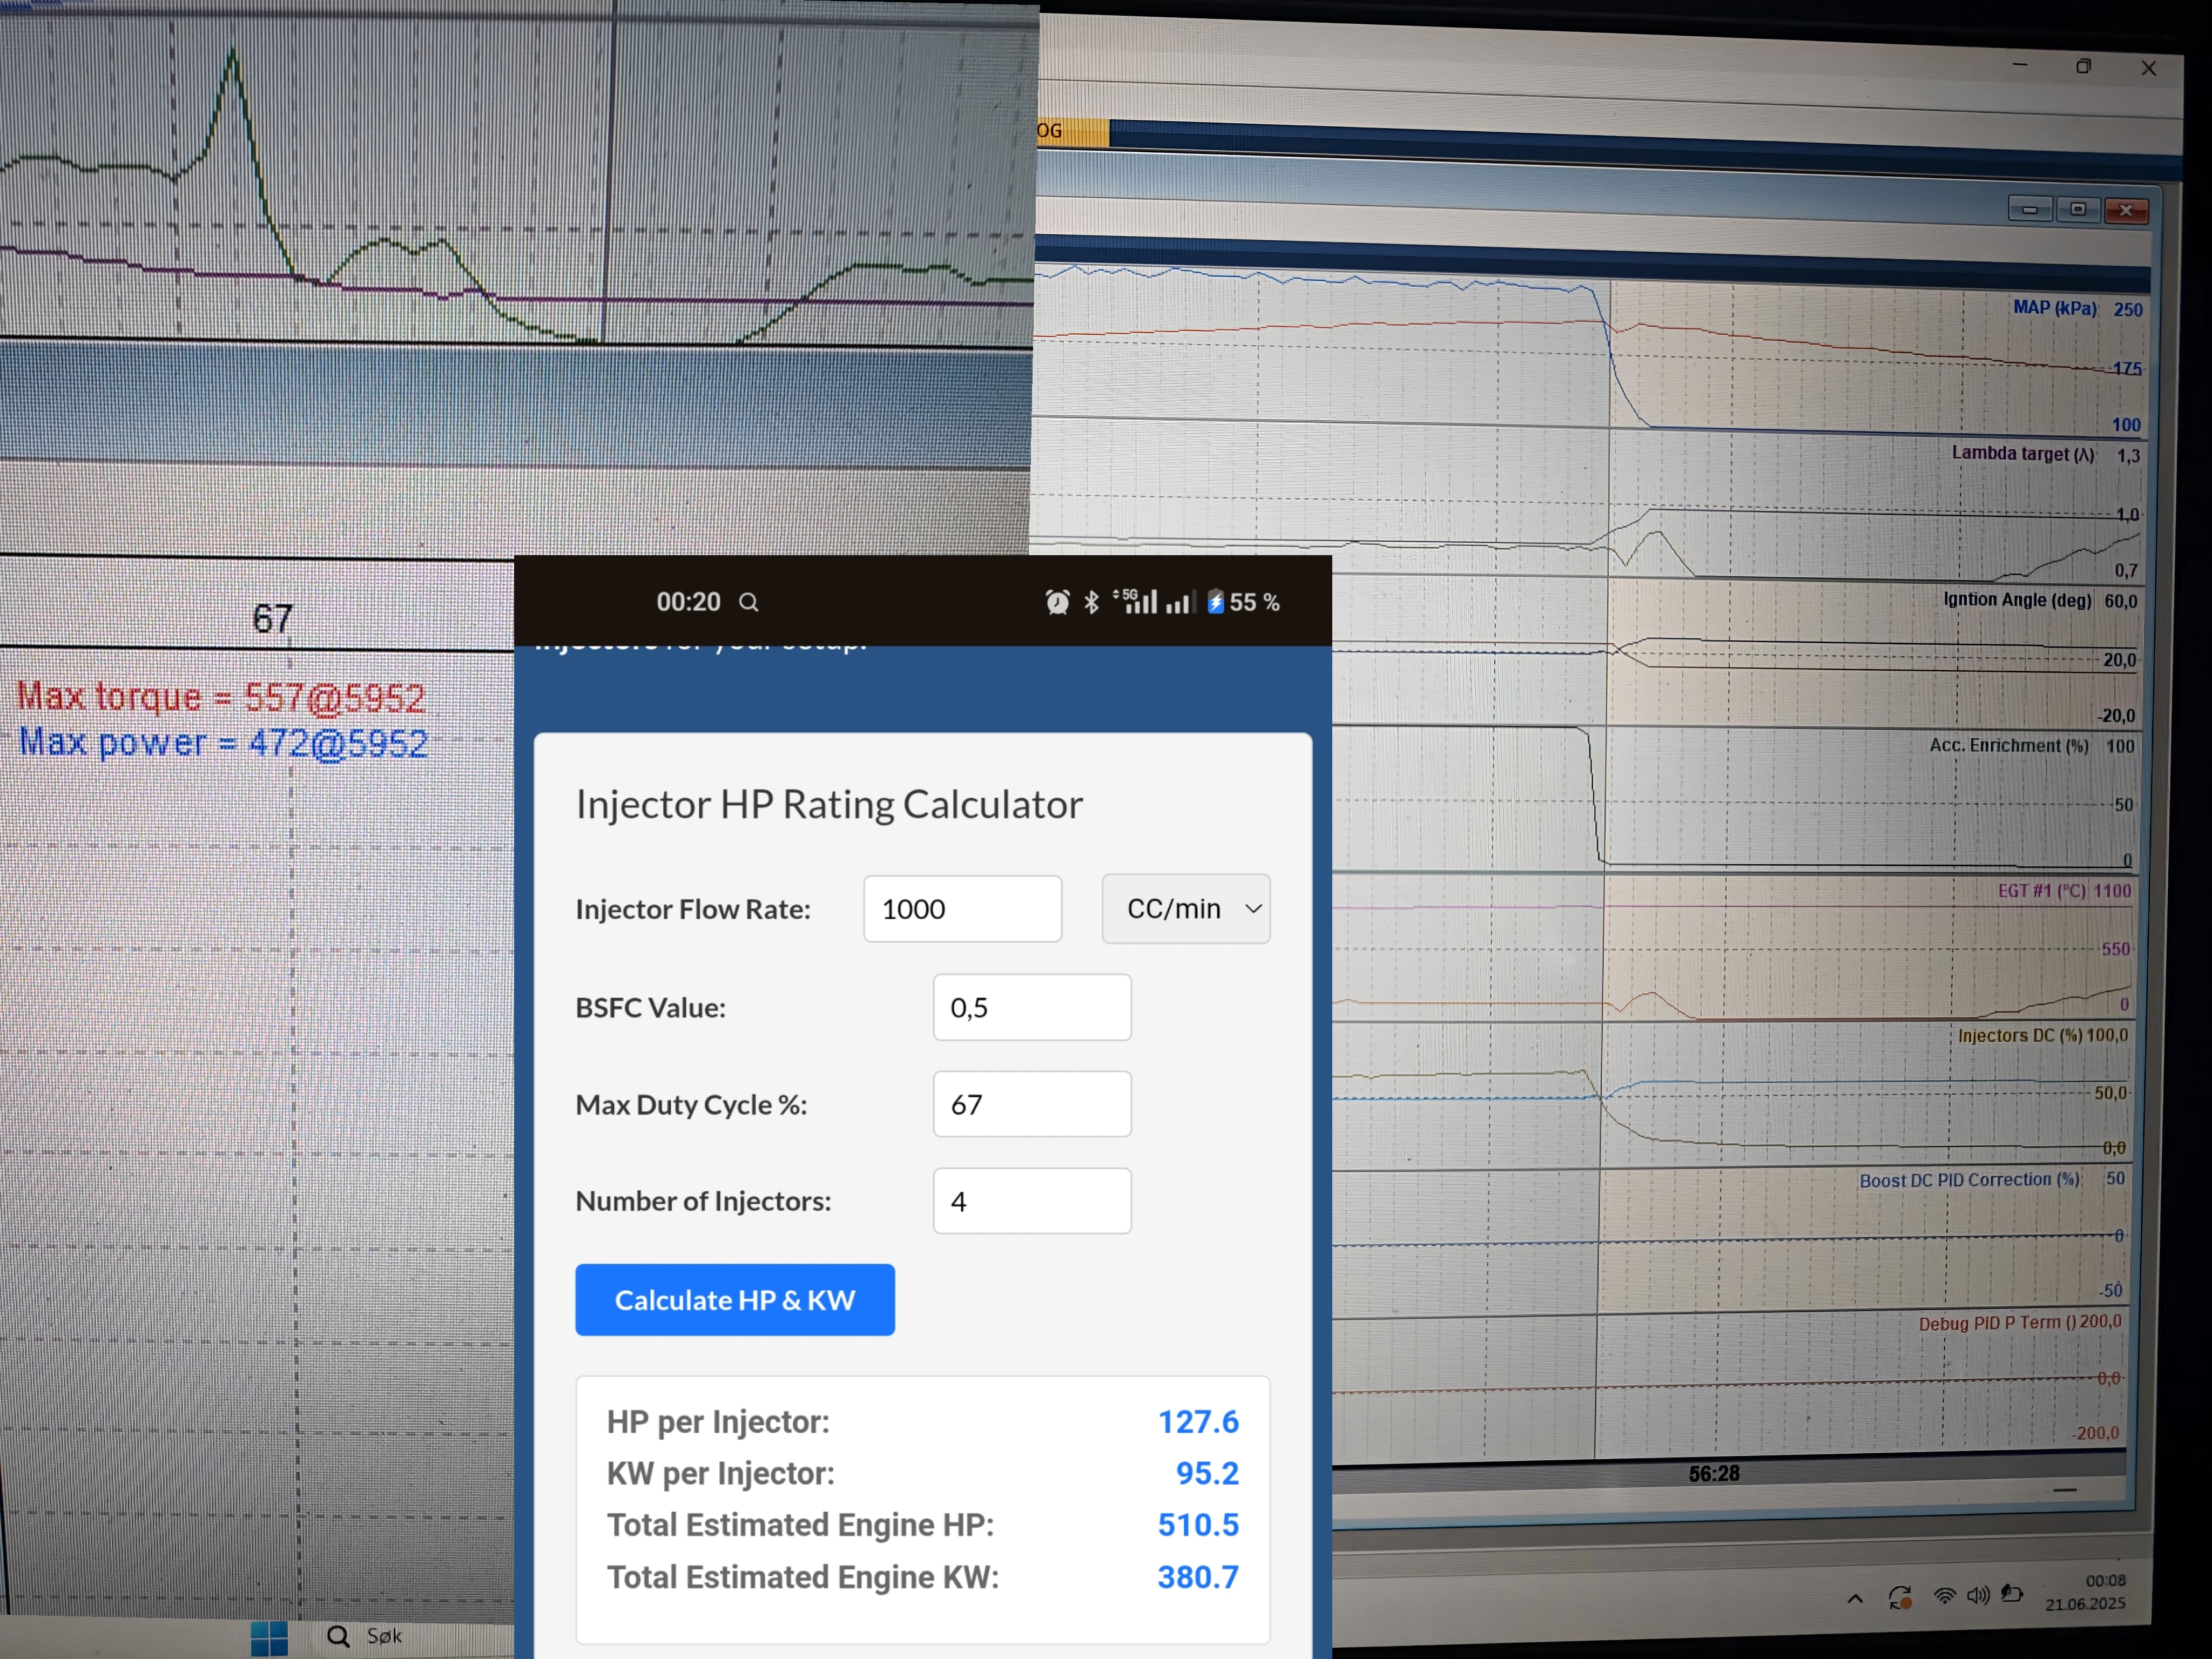2212x1659 pixels.
Task: Click the Lambda target channel label
Action: point(2023,454)
